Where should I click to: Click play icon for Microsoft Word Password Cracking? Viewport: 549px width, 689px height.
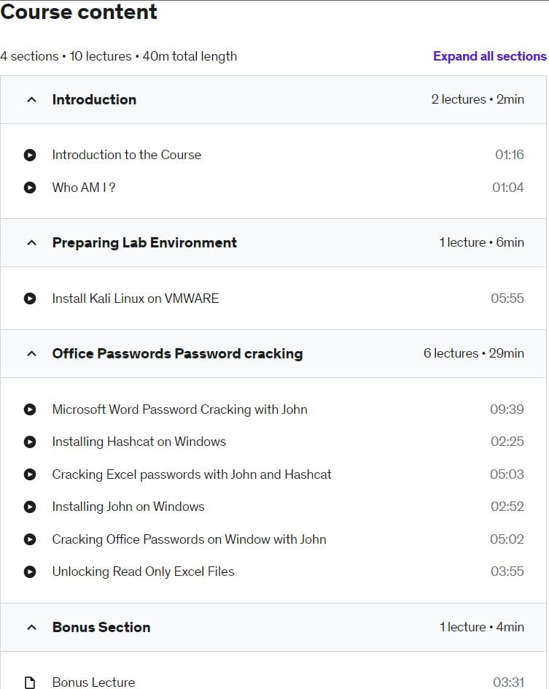(30, 409)
